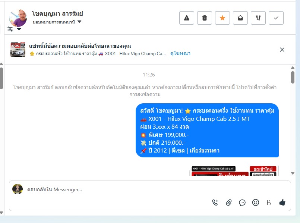The width and height of the screenshot is (300, 223).
Task: Attach a file using the paperclip icon
Action: pos(229,202)
